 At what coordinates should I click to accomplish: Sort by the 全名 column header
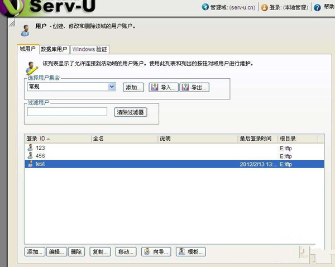point(125,139)
